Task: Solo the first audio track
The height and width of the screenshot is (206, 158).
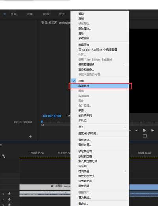Action: tap(3, 194)
